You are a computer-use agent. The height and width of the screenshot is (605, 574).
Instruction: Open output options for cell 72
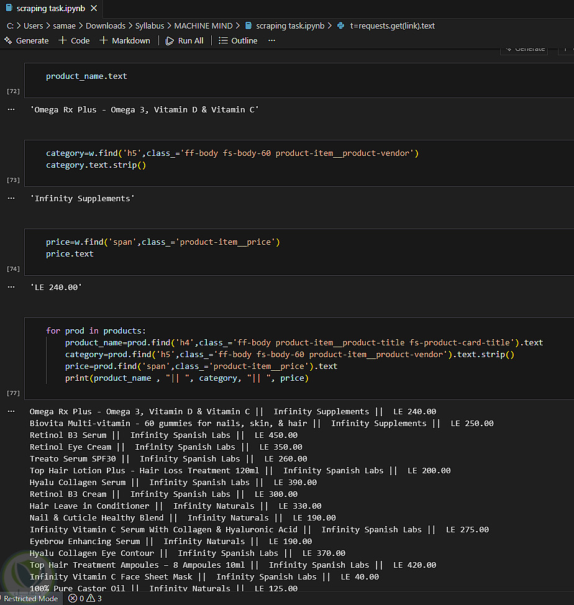[x=11, y=109]
